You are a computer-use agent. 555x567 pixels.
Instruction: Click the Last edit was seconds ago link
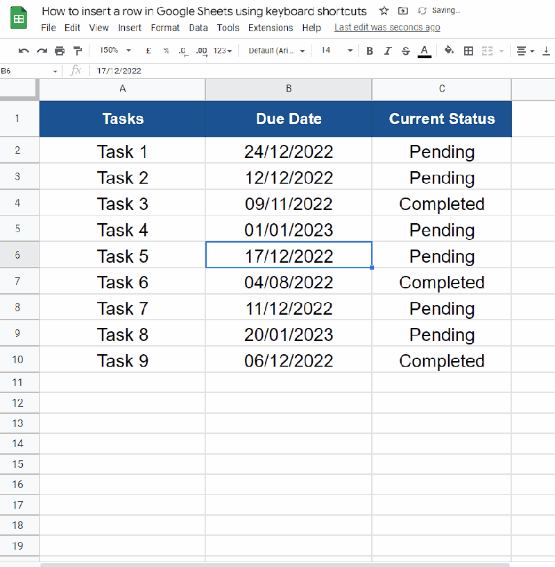387,27
